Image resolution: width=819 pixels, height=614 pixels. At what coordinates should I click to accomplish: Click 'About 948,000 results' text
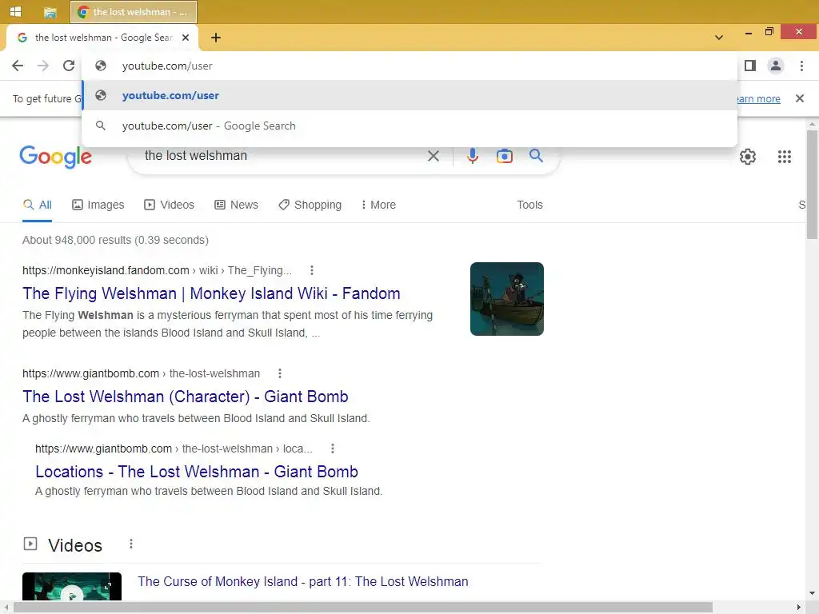[x=115, y=240]
